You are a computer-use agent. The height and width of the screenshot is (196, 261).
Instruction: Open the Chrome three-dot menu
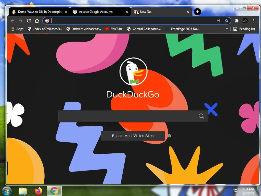pyautogui.click(x=253, y=21)
